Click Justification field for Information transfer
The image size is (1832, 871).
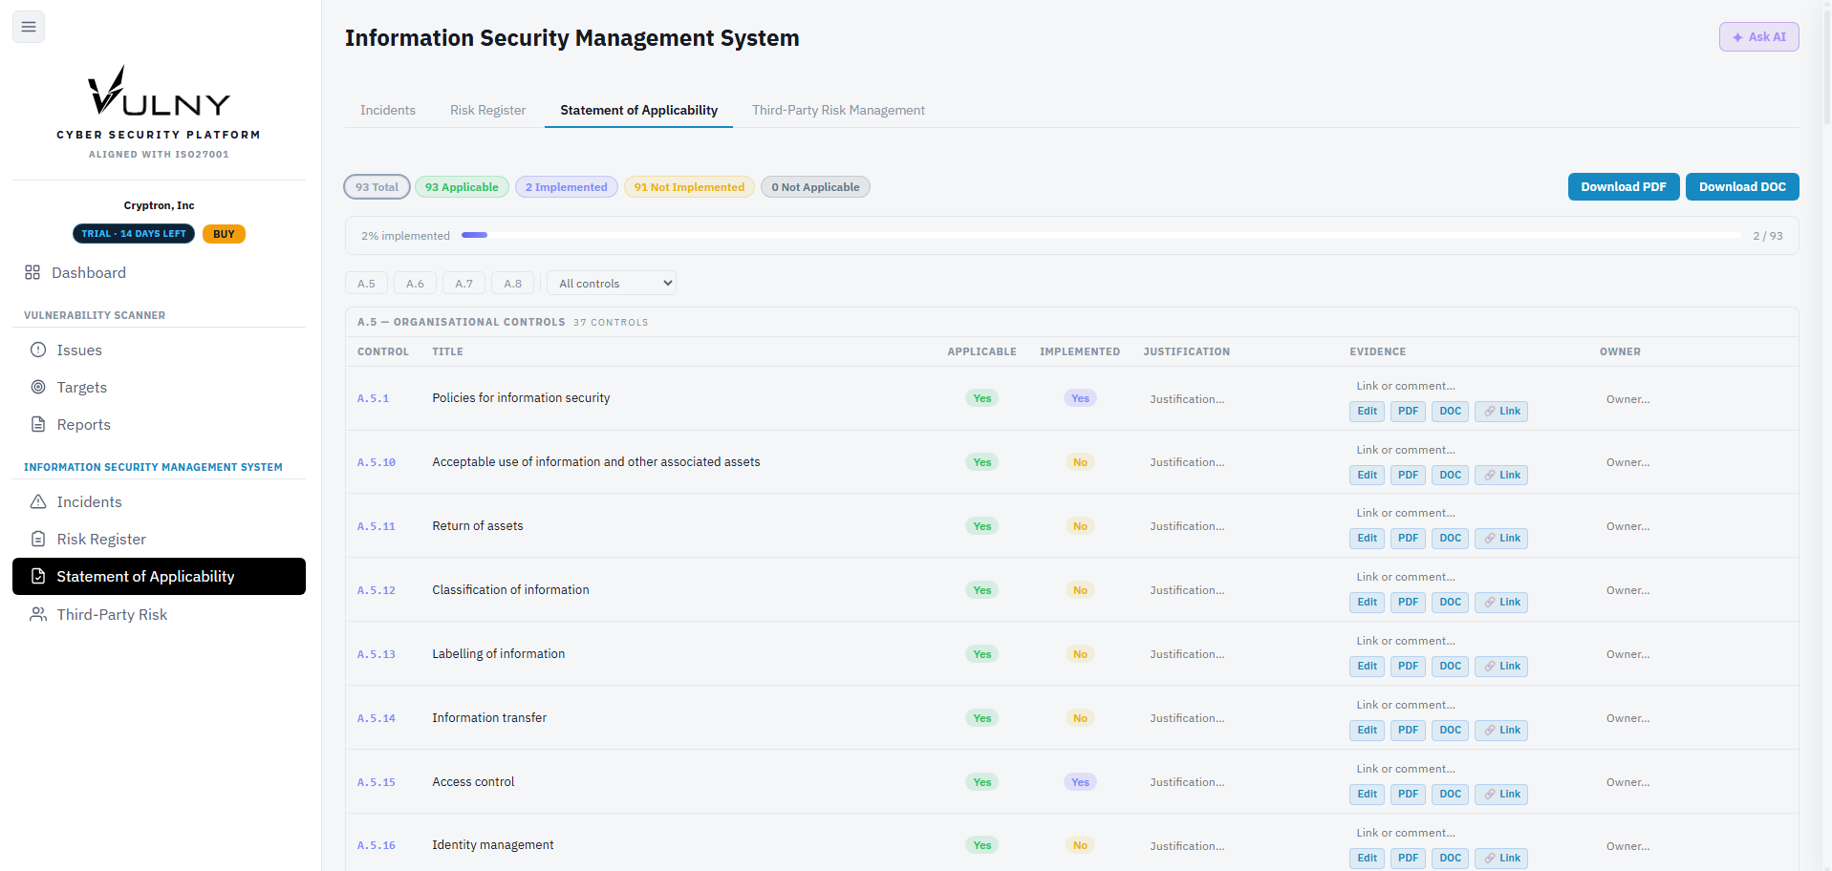pyautogui.click(x=1237, y=718)
